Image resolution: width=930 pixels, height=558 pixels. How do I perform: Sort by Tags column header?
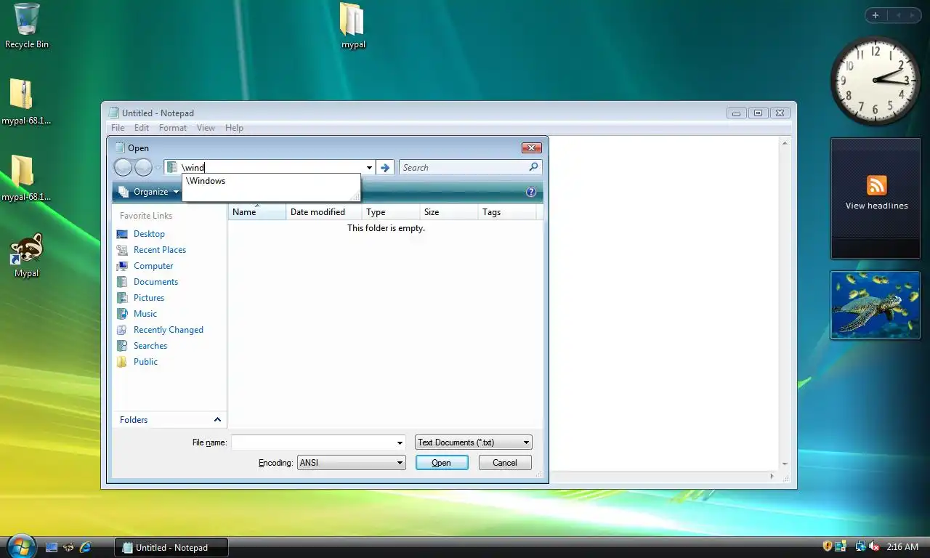click(506, 212)
